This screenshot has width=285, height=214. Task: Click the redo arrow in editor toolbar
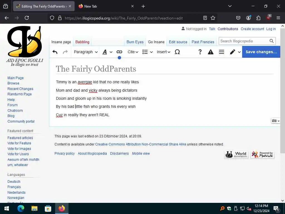click(x=65, y=52)
